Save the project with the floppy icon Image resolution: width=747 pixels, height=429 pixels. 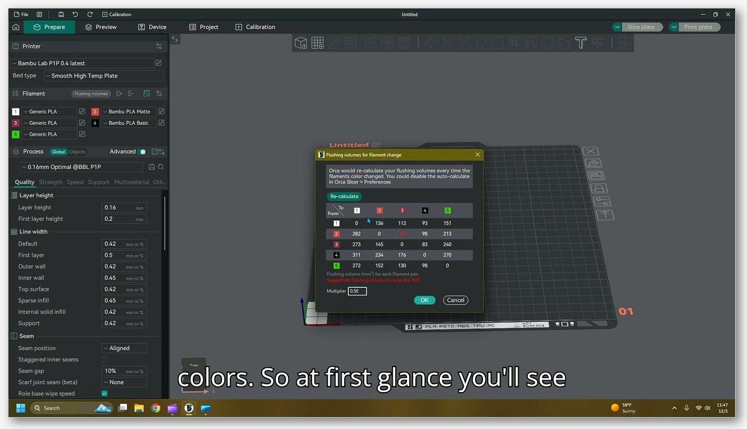(61, 14)
